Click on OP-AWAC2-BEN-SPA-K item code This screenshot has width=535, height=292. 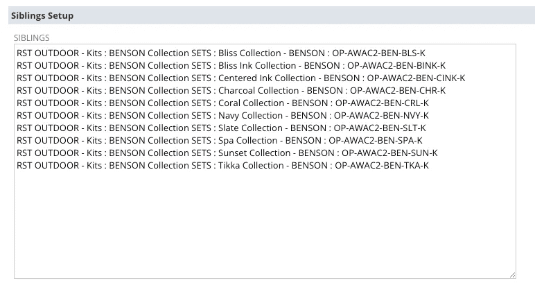[376, 141]
